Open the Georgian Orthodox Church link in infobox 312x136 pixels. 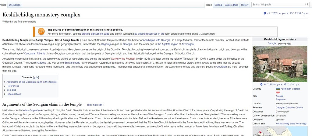(289, 108)
